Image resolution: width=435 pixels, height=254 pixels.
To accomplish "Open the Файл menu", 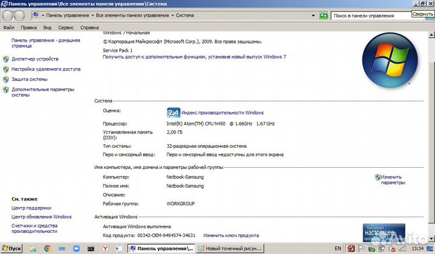I will pyautogui.click(x=8, y=27).
